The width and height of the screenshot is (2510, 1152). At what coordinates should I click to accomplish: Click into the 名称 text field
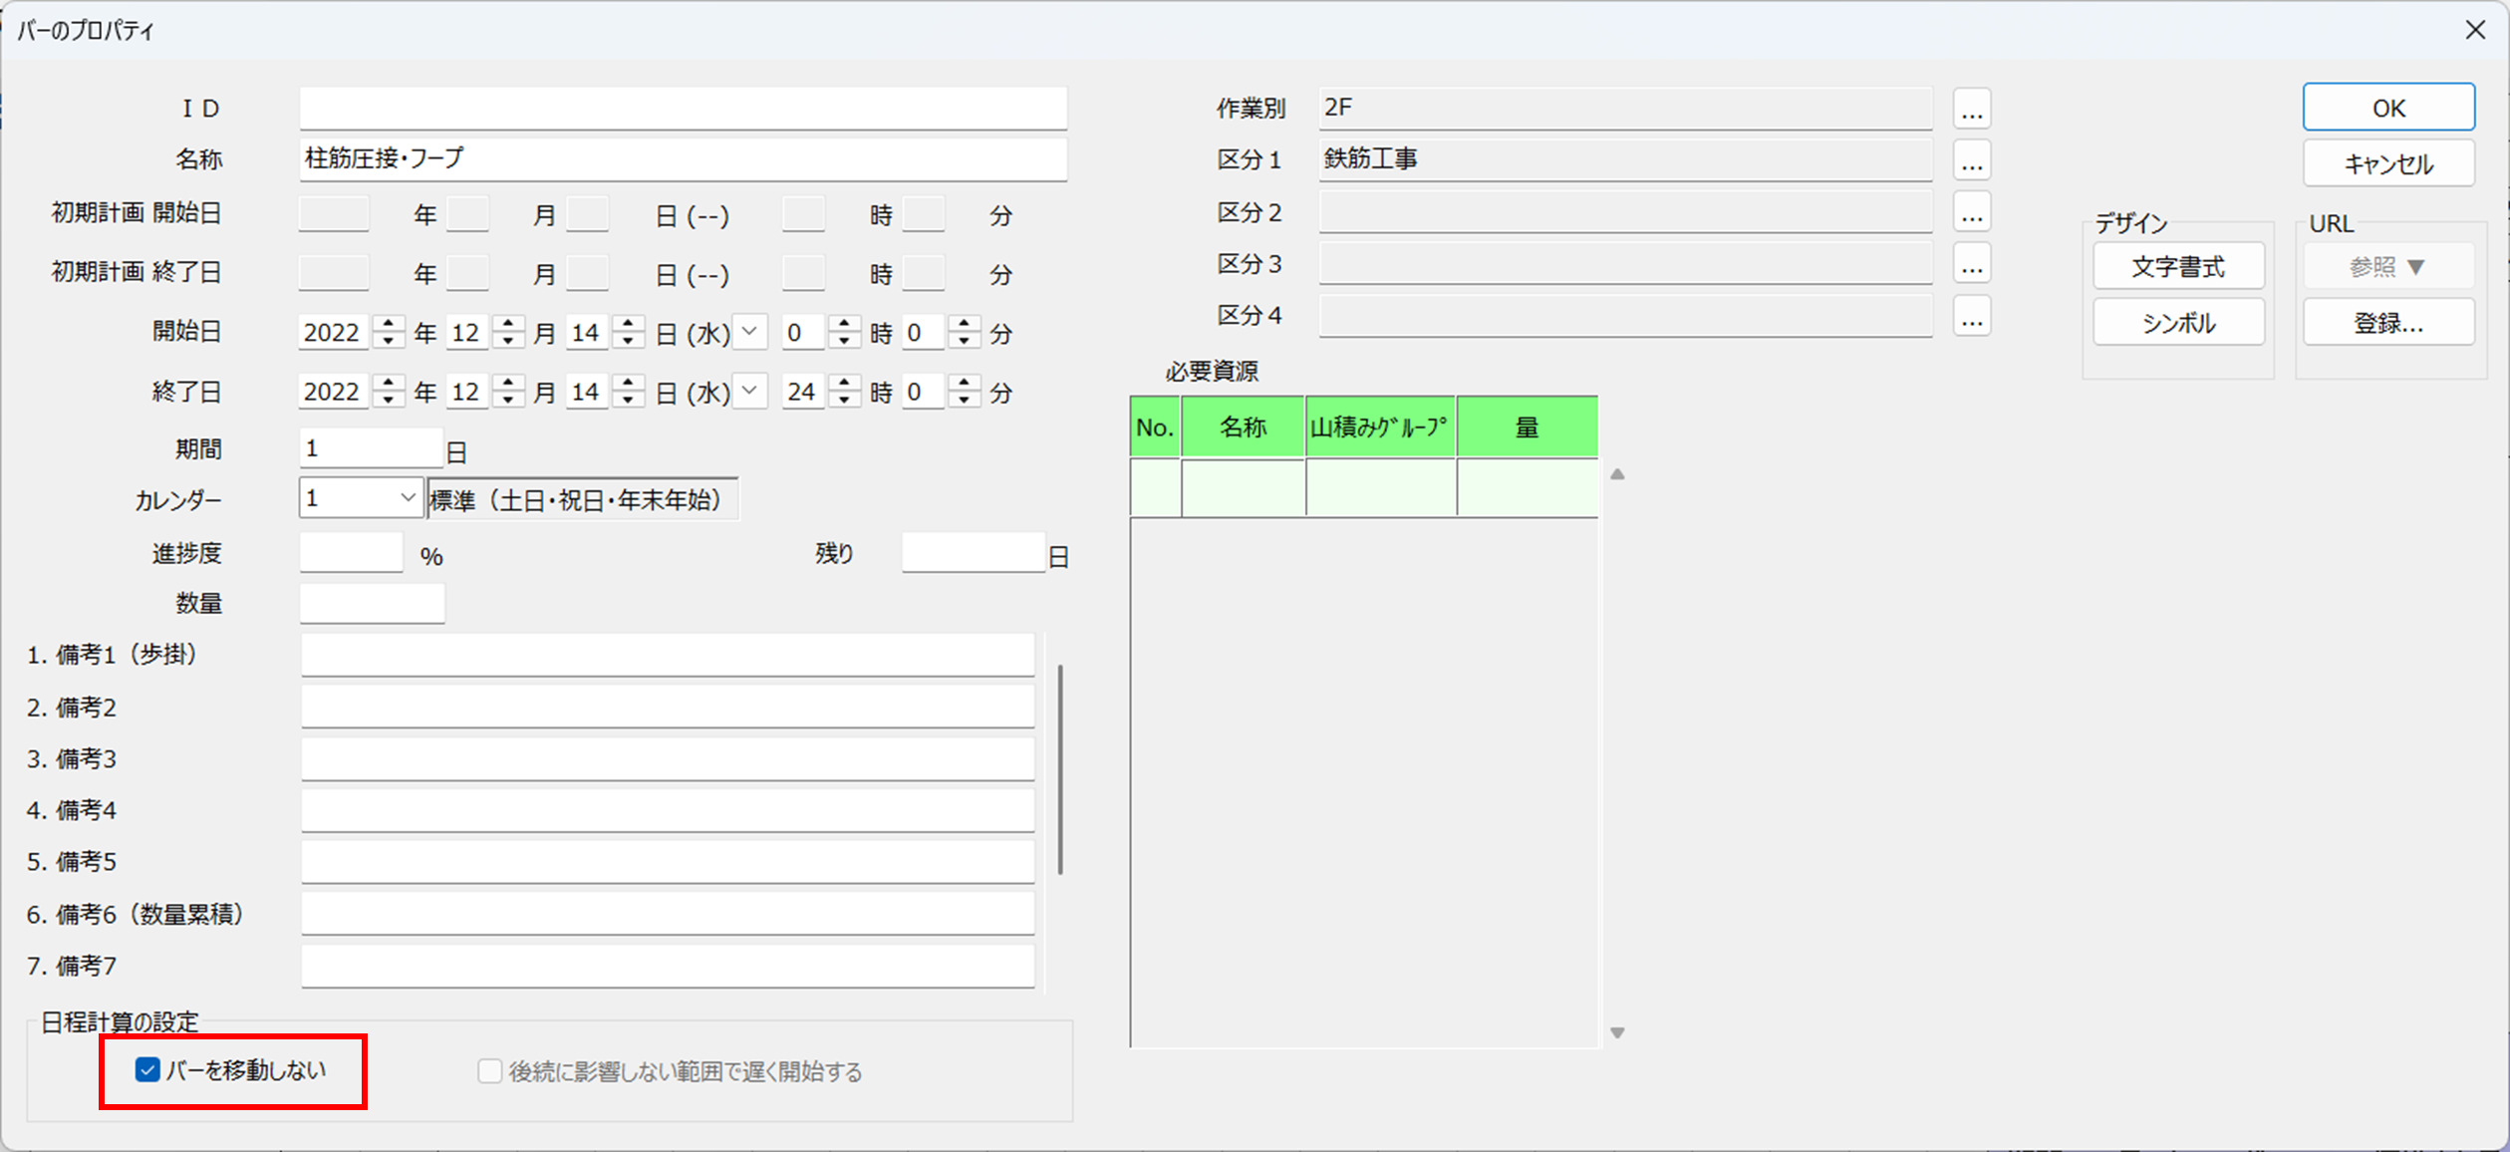pos(683,159)
